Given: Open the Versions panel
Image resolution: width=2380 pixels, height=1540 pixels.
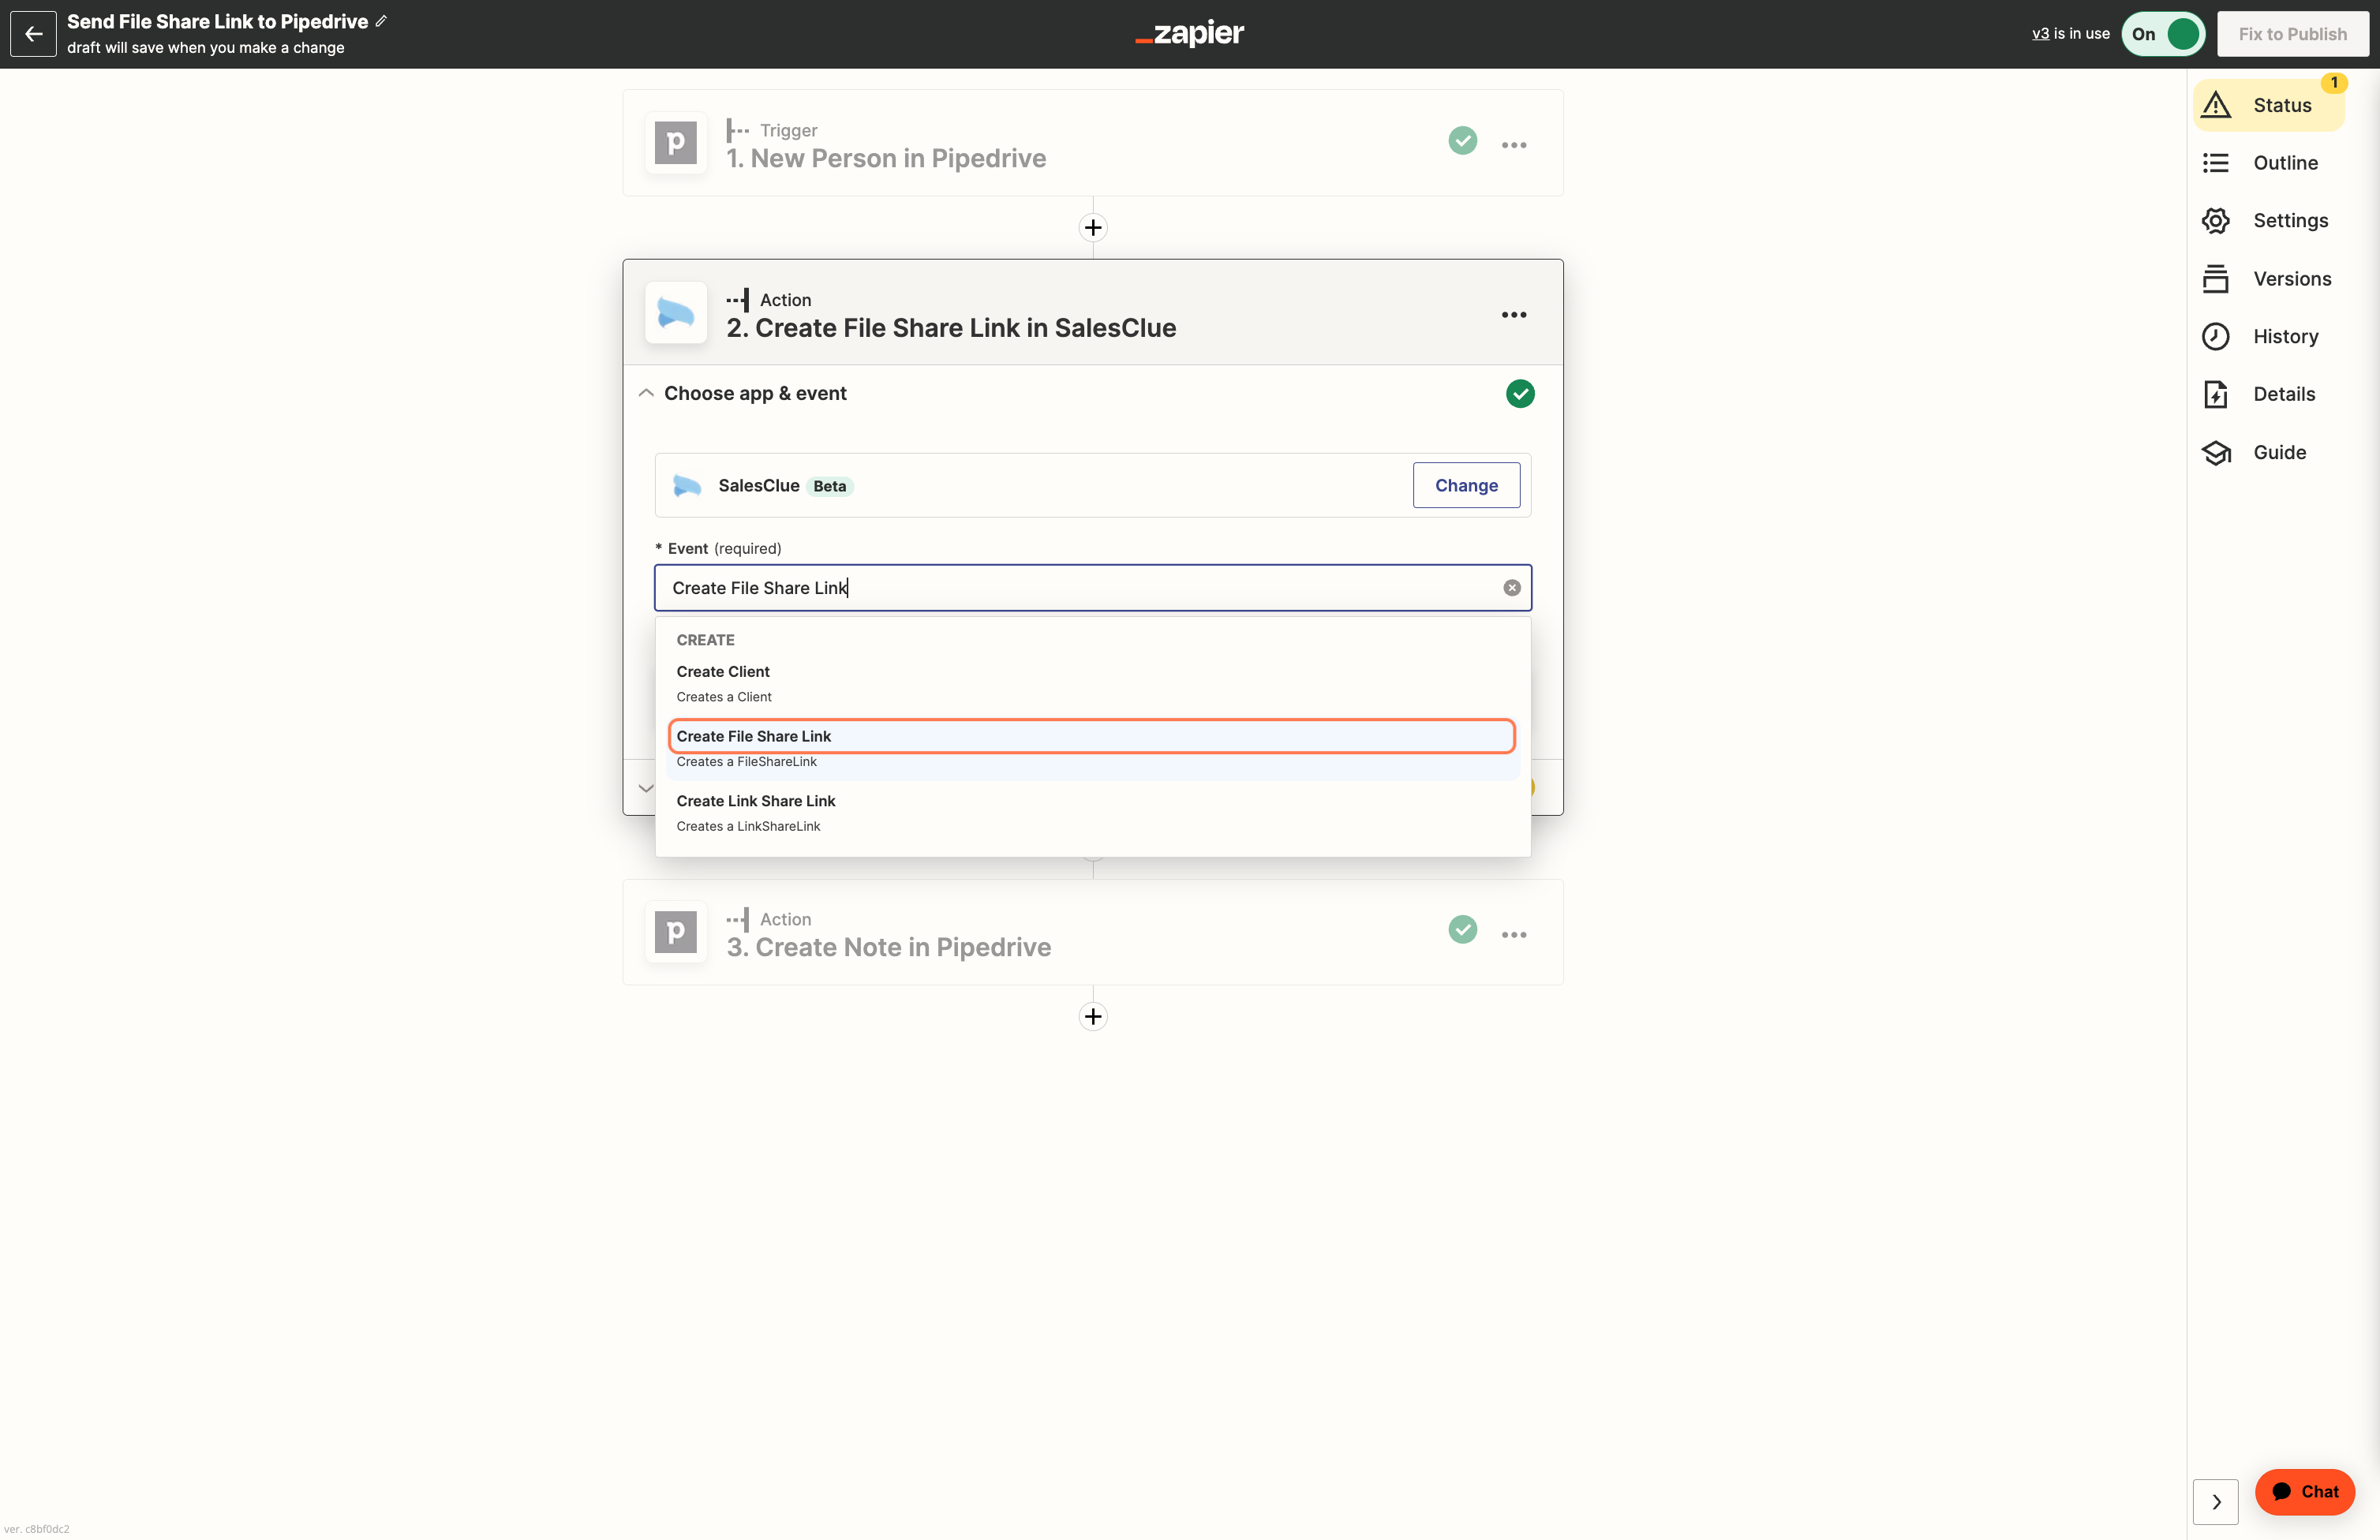Looking at the screenshot, I should click(x=2268, y=279).
